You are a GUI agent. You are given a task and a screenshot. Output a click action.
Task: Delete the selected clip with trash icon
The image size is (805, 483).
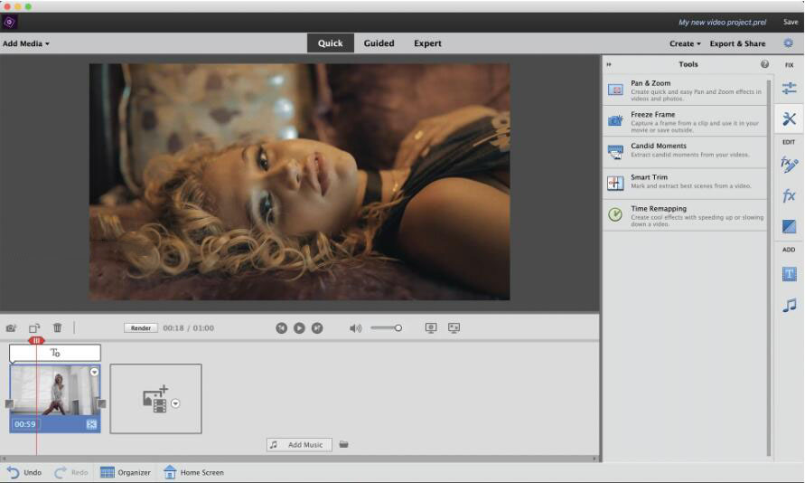click(58, 327)
